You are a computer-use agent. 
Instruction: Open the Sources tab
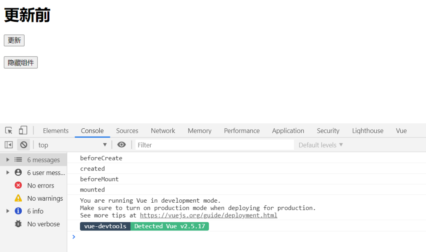[127, 131]
